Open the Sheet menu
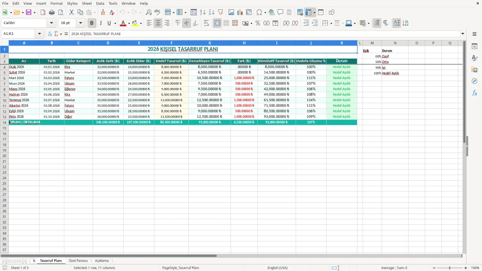Image resolution: width=482 pixels, height=271 pixels. point(87,3)
